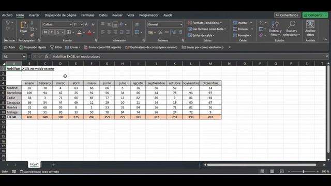The image size is (331, 186).
Task: Toggle align text left
Action: click(102, 32)
